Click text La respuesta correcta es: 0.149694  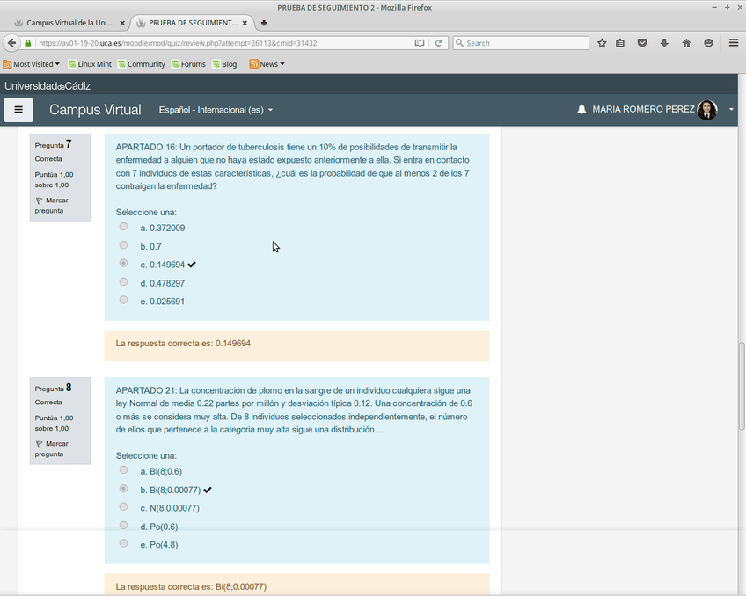[183, 344]
